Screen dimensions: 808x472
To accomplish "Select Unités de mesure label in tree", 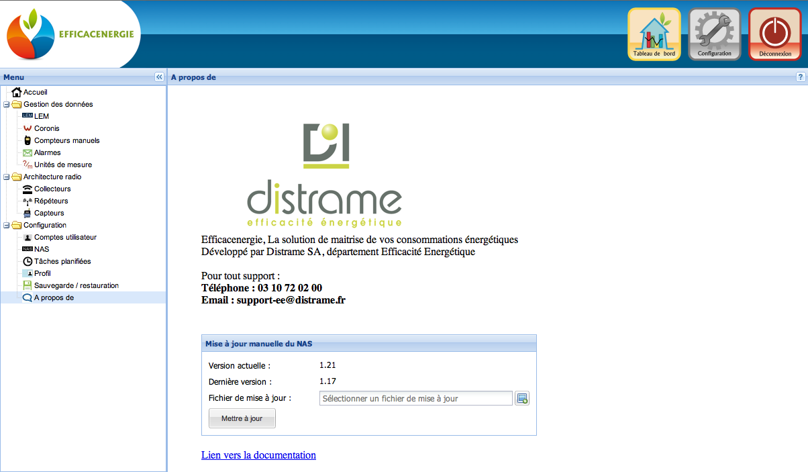I will click(63, 164).
